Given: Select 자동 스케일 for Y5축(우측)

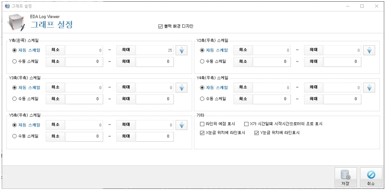Looking at the screenshot, I should (x=26, y=125).
